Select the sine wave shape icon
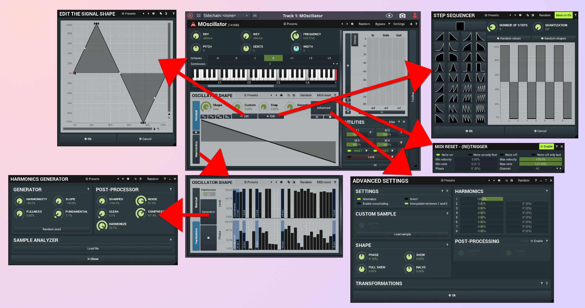Viewport: 585px width, 308px height. click(x=204, y=116)
